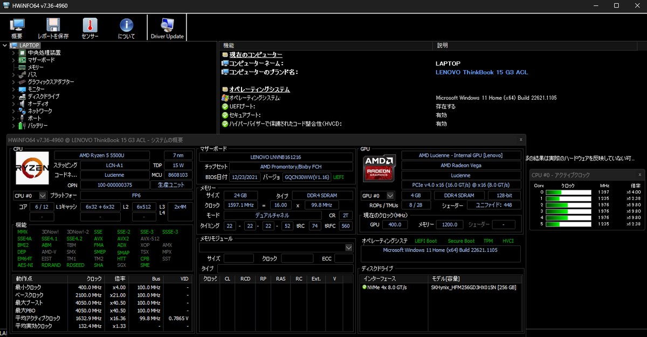The height and width of the screenshot is (337, 647).
Task: Close the システムの概要 summary window
Action: pyautogui.click(x=521, y=139)
